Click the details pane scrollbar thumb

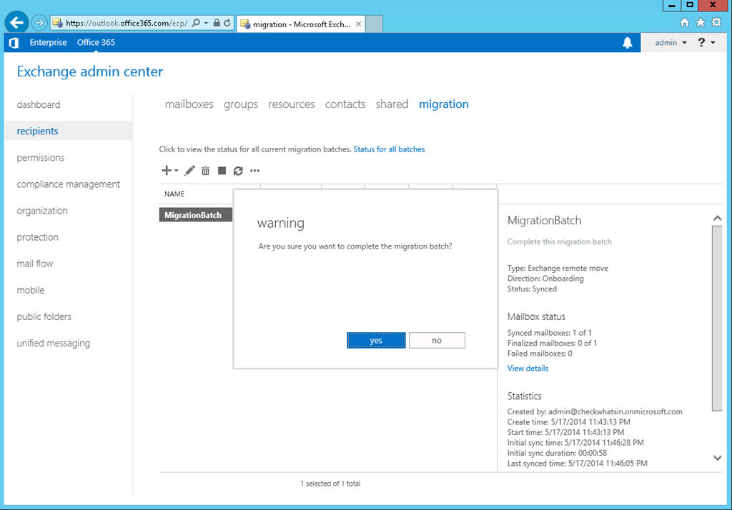(717, 318)
